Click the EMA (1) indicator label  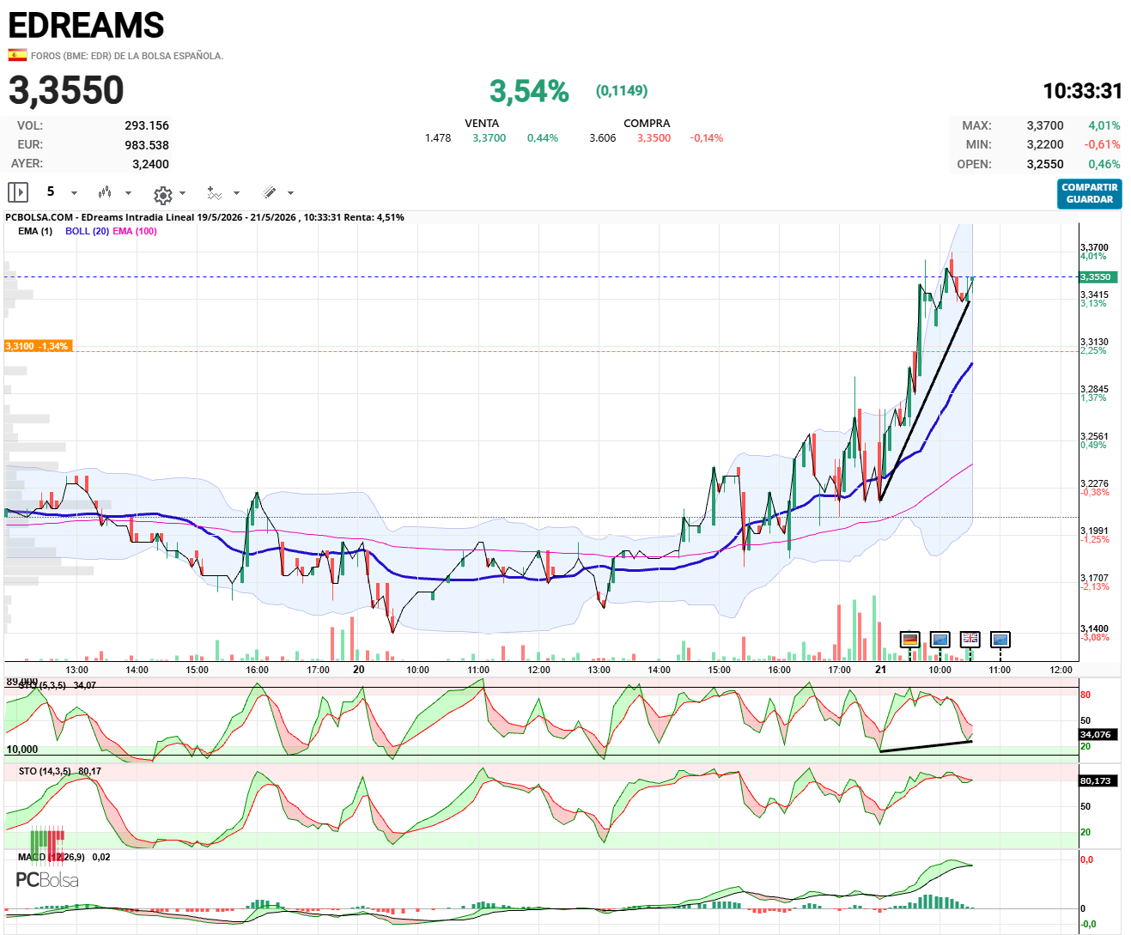point(35,231)
